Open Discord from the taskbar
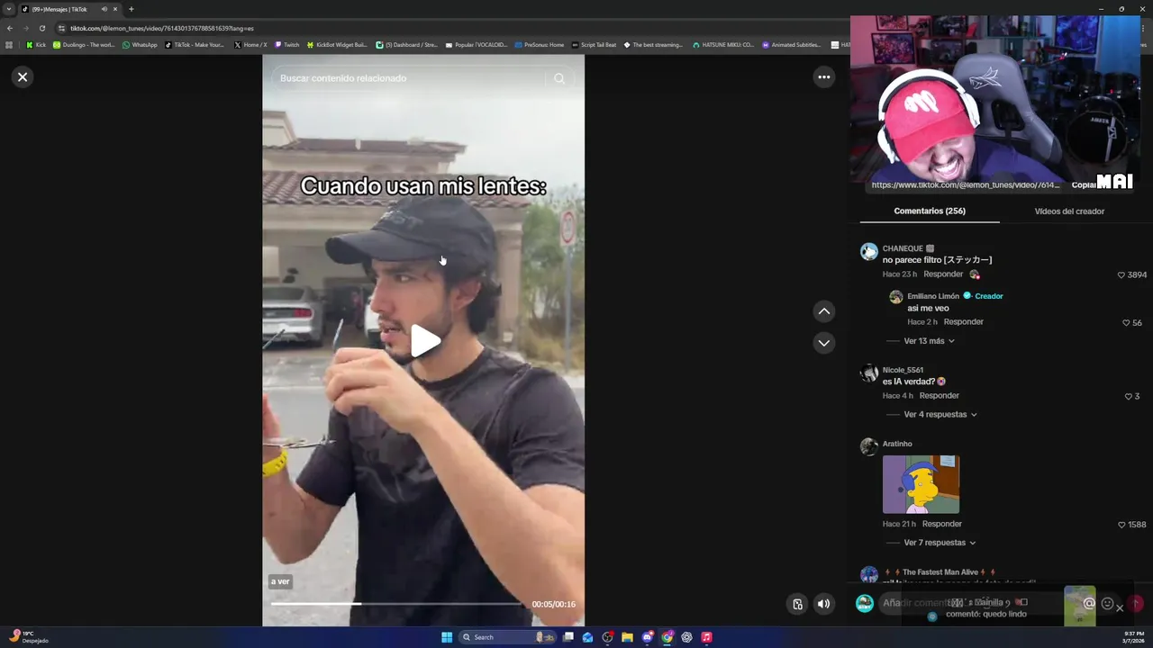 coord(647,637)
